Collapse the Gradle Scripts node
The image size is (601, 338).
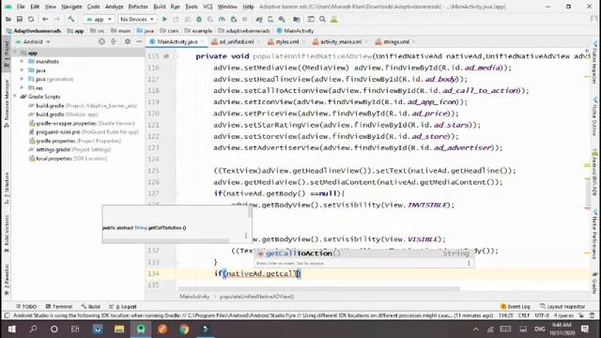pyautogui.click(x=15, y=97)
